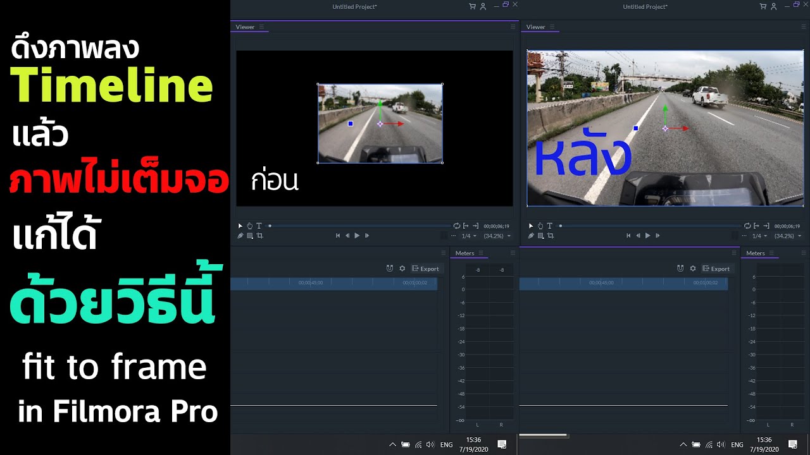Image resolution: width=810 pixels, height=455 pixels.
Task: Open the user account icon in right window
Action: click(x=773, y=6)
